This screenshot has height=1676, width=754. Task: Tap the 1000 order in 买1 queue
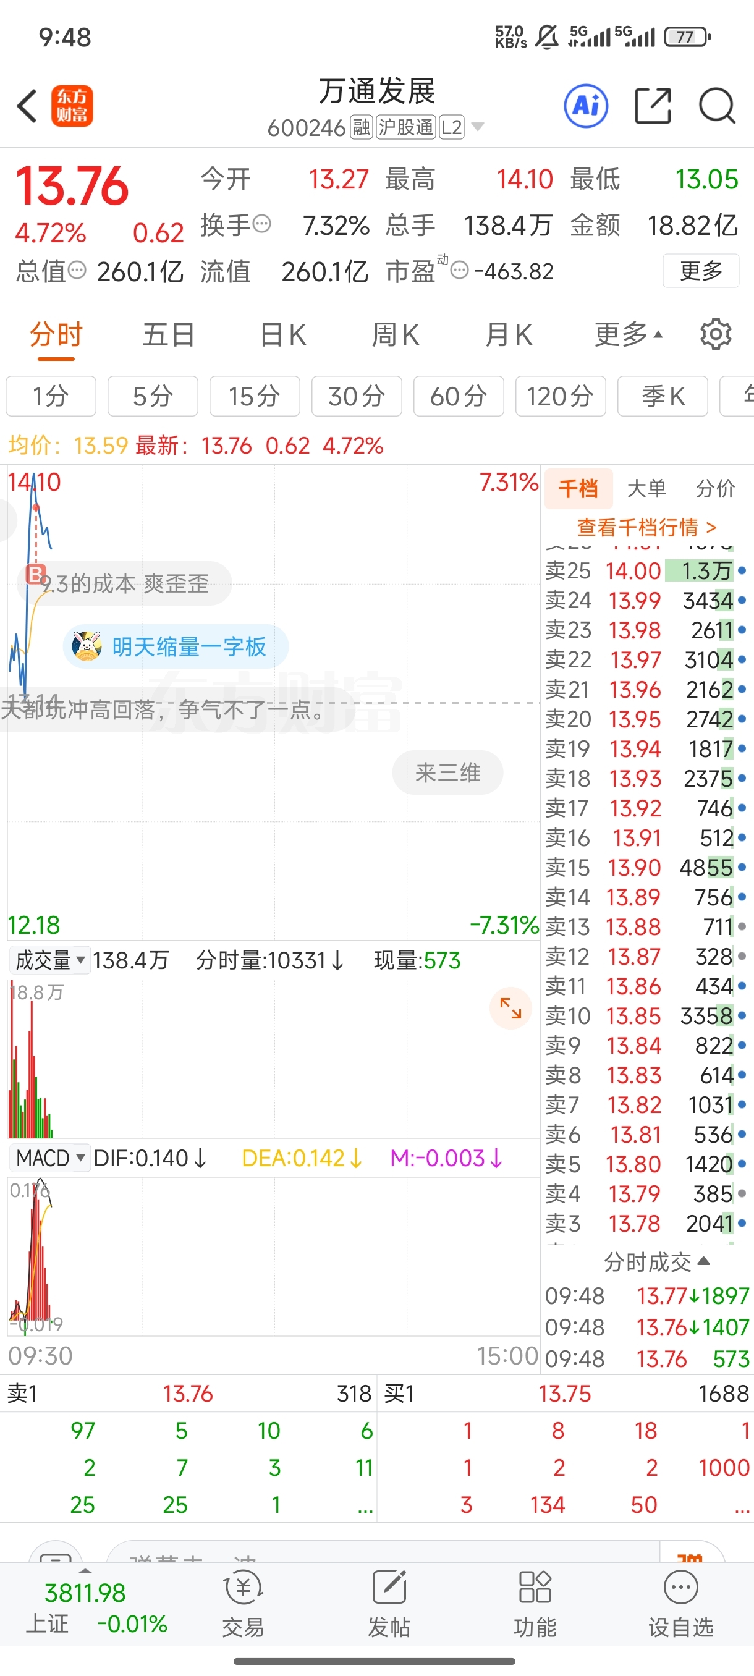tap(724, 1467)
